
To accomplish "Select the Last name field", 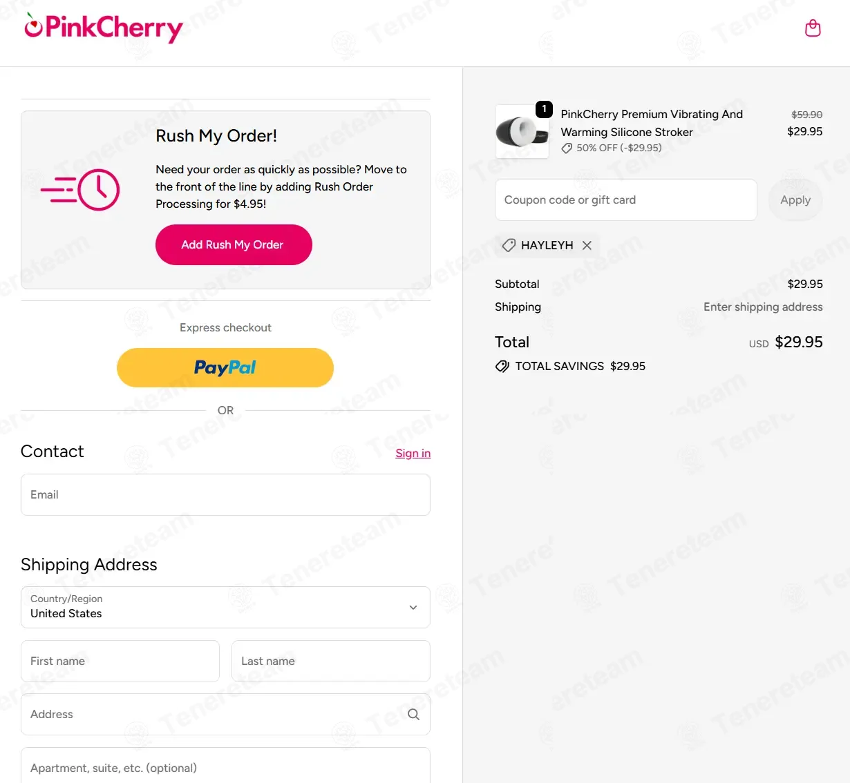I will pyautogui.click(x=330, y=661).
